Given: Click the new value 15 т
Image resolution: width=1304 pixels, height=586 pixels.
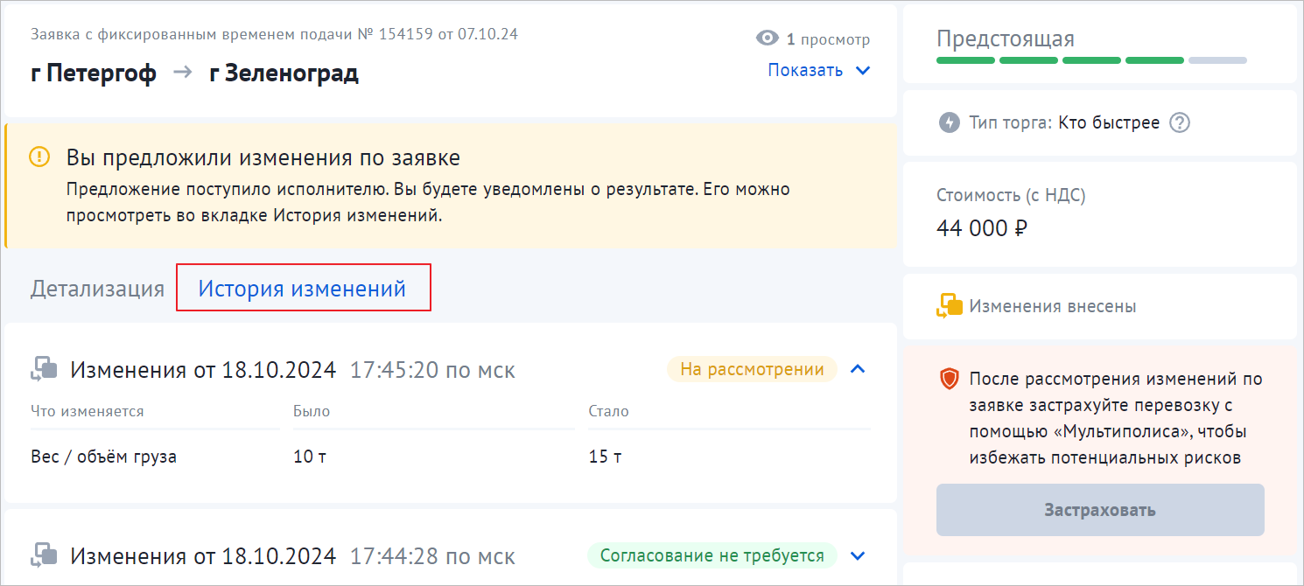Looking at the screenshot, I should pyautogui.click(x=605, y=457).
